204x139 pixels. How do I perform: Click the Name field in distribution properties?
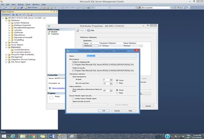coord(112,56)
